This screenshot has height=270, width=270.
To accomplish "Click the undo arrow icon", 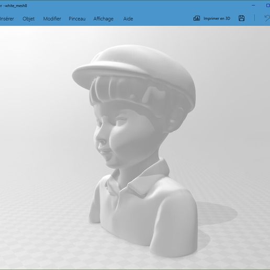I will [267, 18].
